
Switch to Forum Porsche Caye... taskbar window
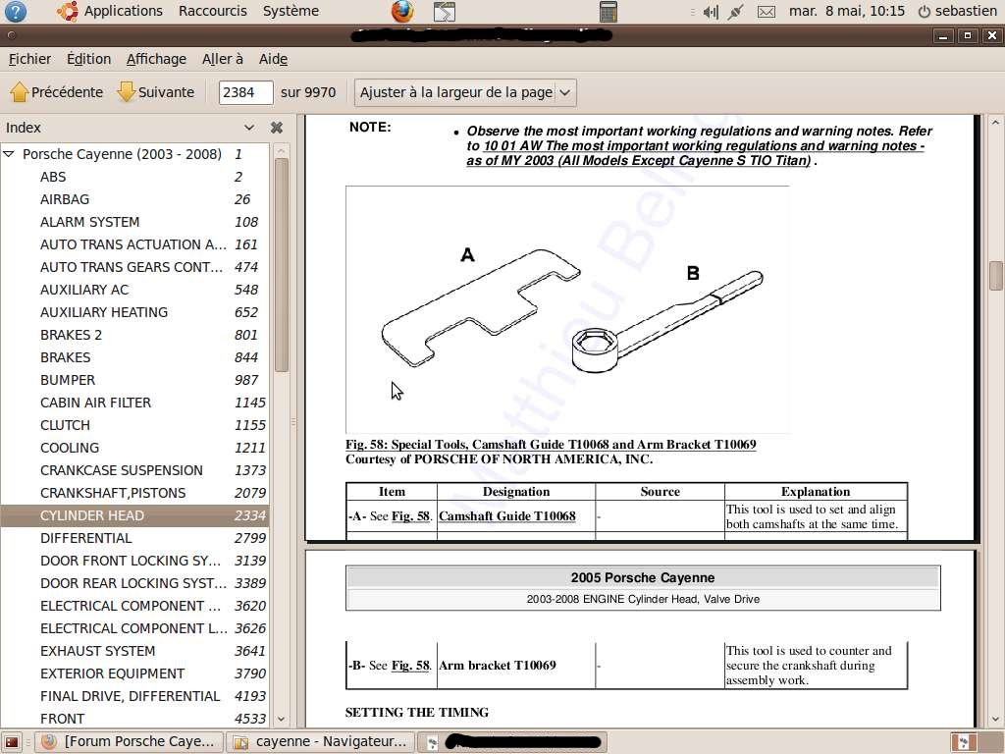click(x=129, y=742)
